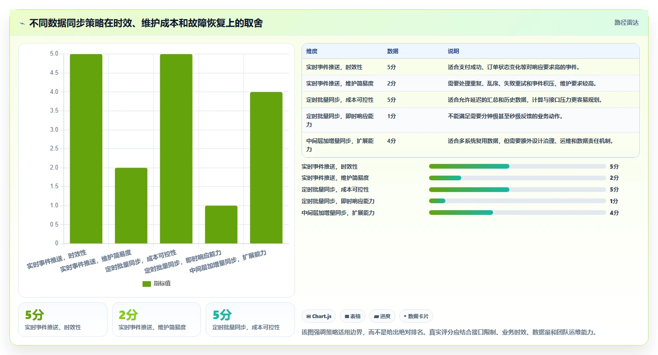Click the 1分 value beside the progress bar
Viewport: 658px width, 355px height.
(x=614, y=201)
